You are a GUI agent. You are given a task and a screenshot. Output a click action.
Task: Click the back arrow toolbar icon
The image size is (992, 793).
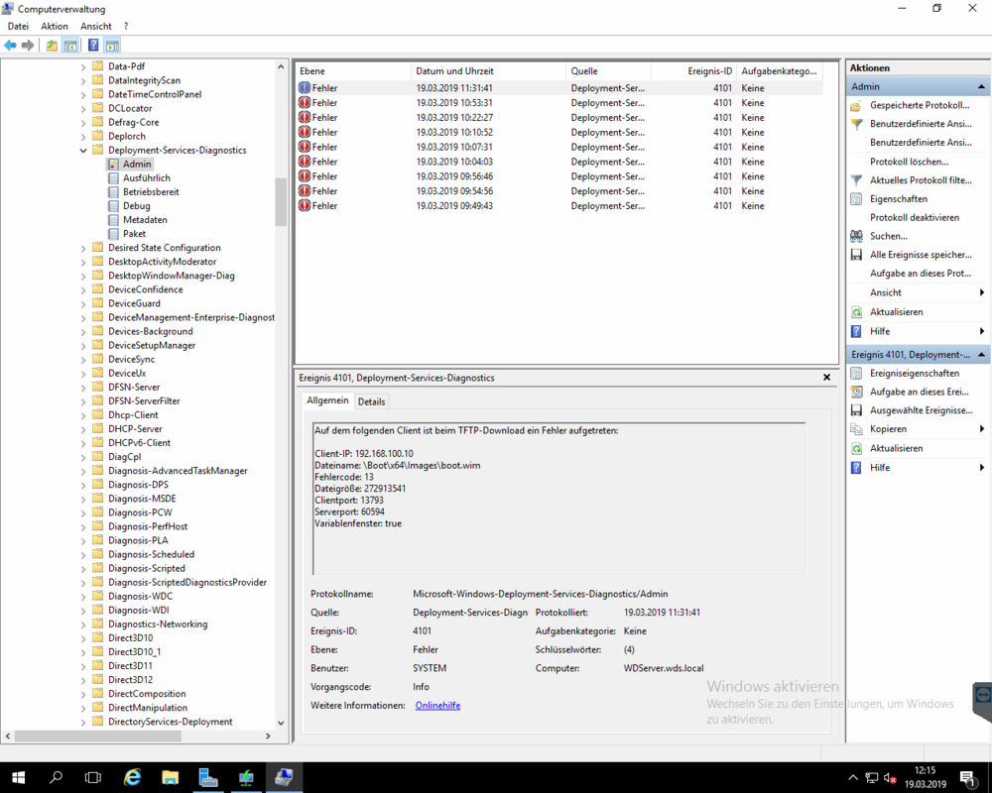click(x=10, y=46)
